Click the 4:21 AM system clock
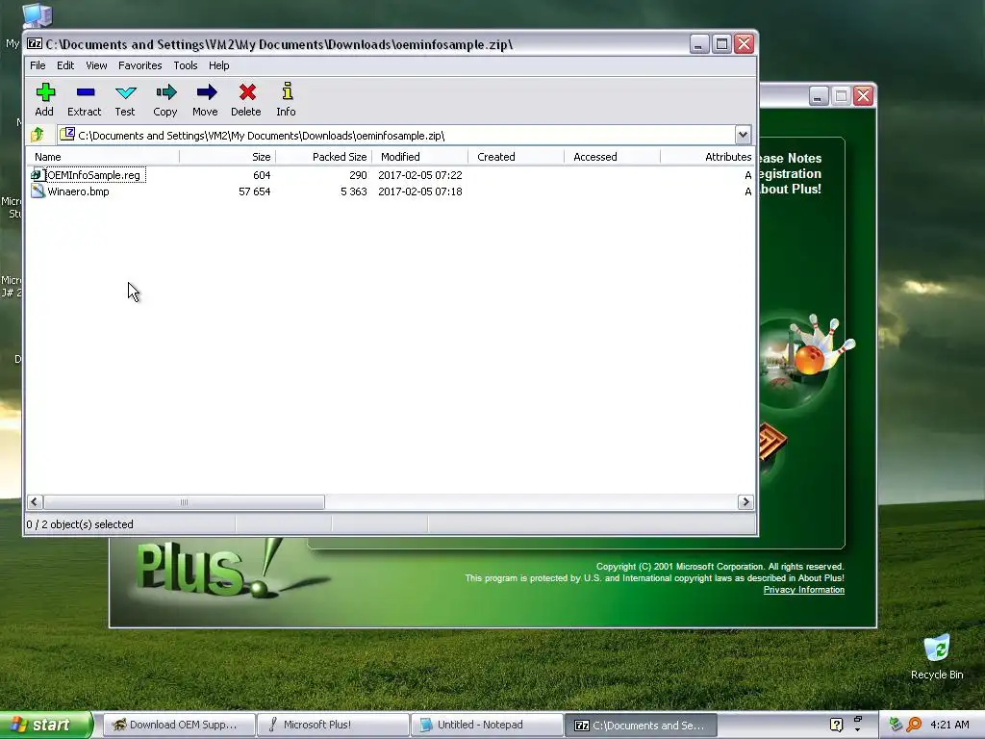 click(949, 725)
